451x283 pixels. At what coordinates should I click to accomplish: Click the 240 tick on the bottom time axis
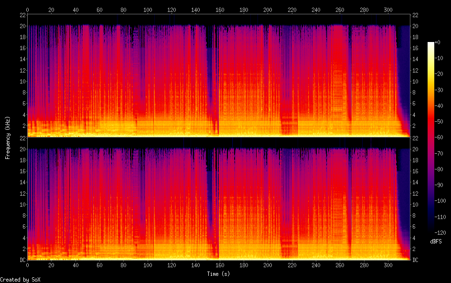(315, 264)
